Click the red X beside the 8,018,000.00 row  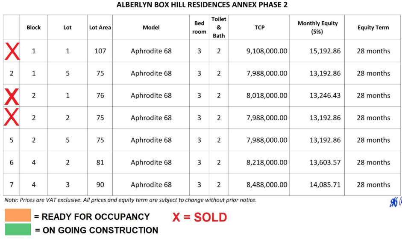coord(12,96)
